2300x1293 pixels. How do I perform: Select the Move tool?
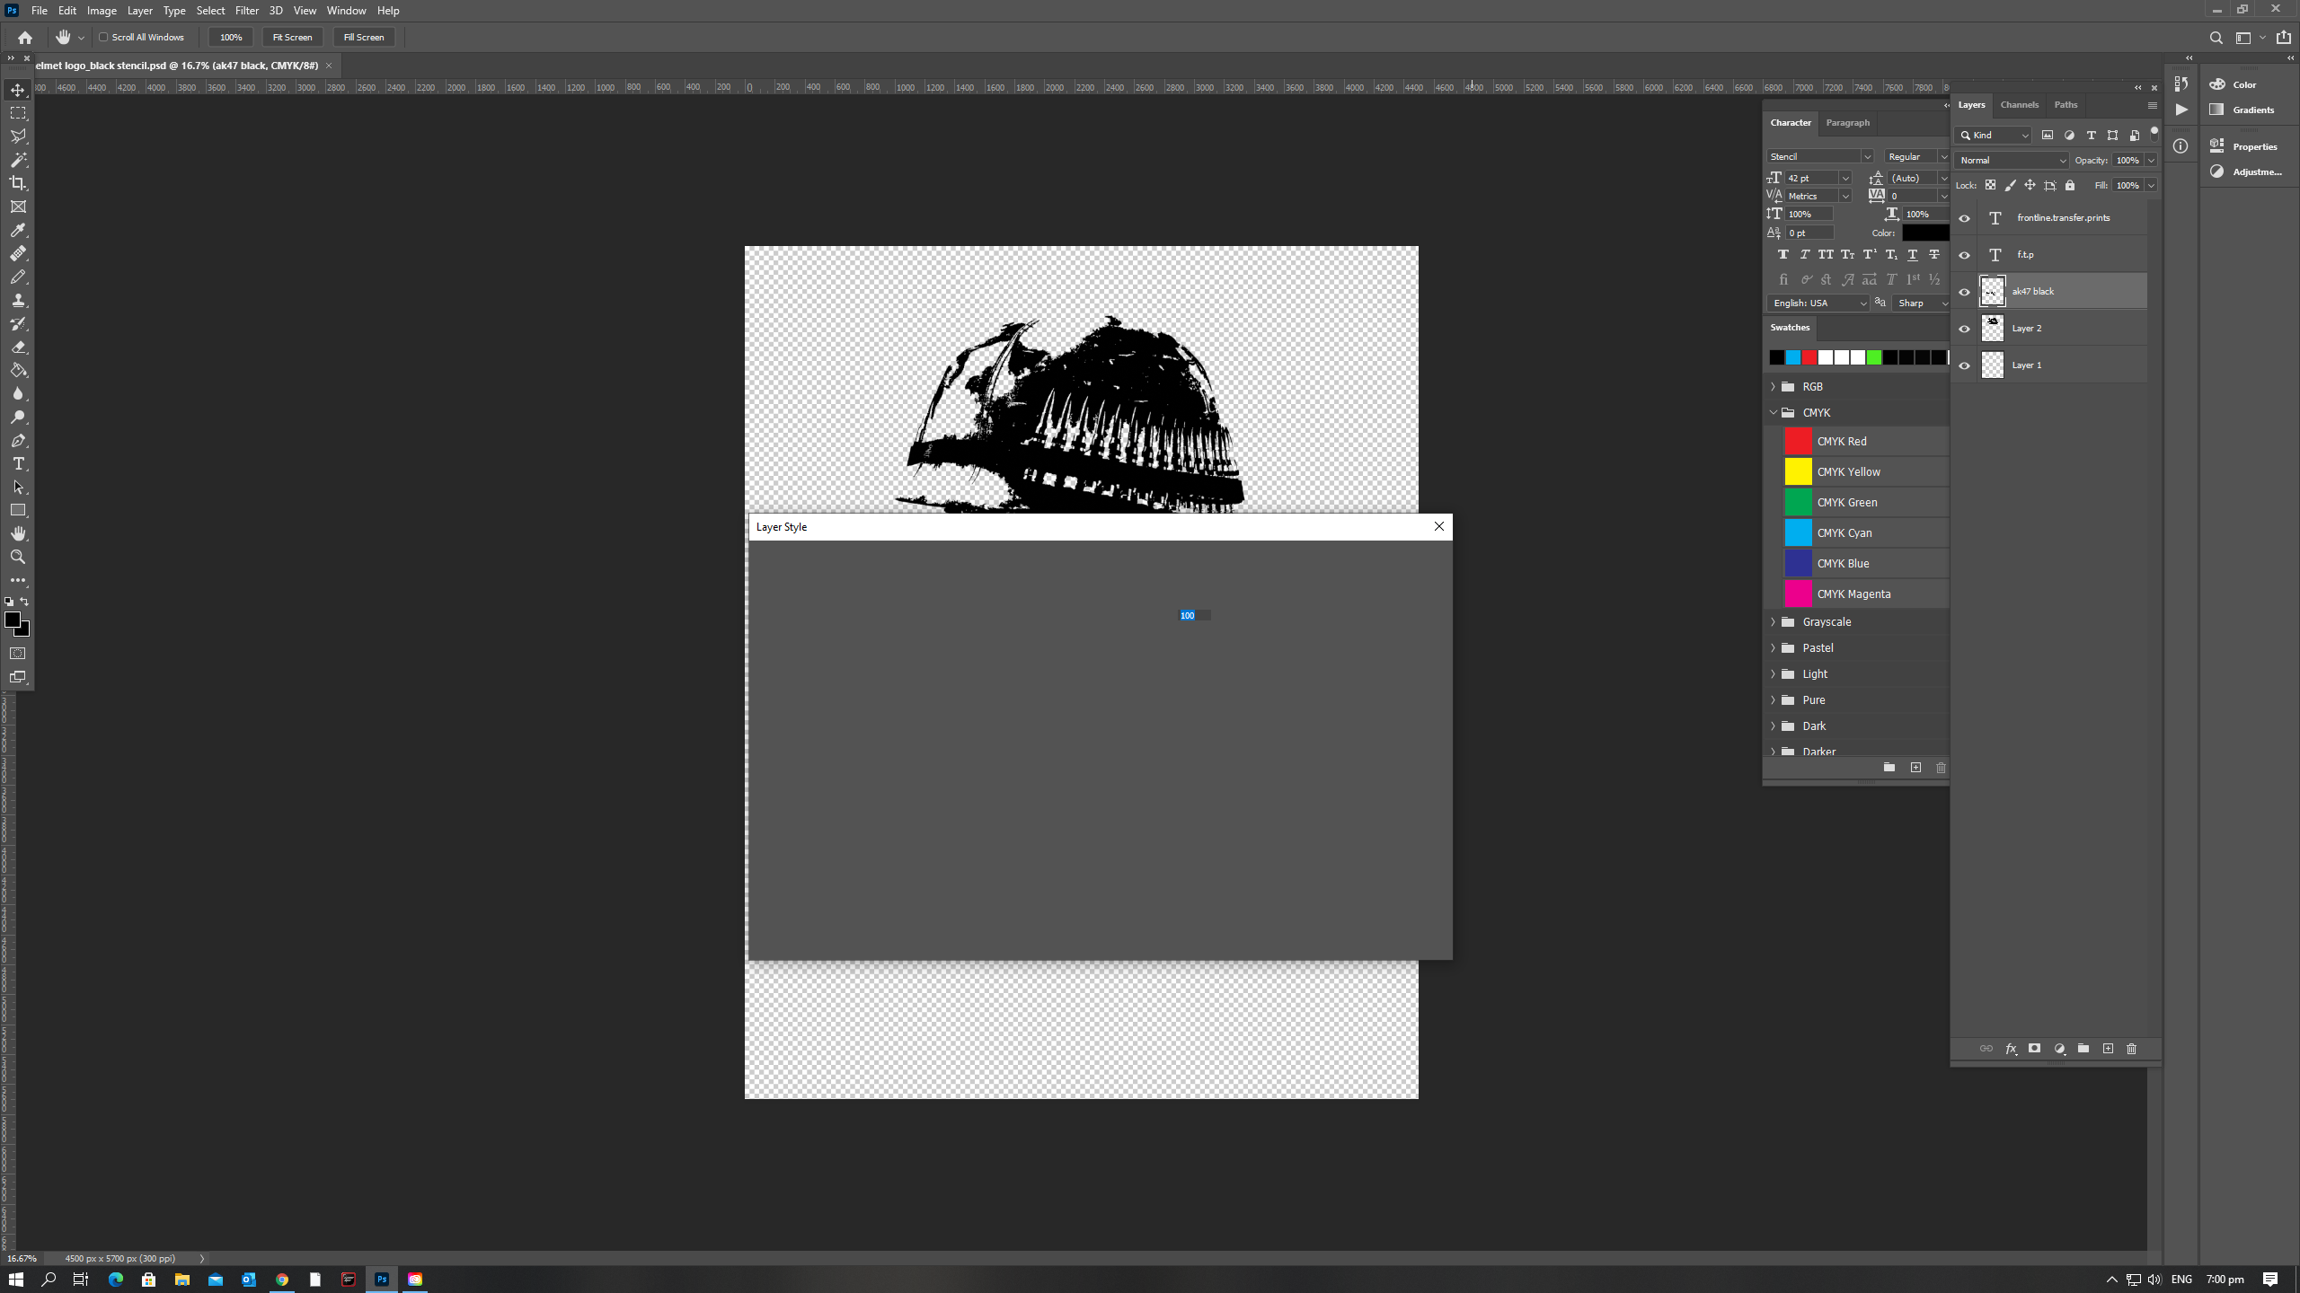coord(18,90)
